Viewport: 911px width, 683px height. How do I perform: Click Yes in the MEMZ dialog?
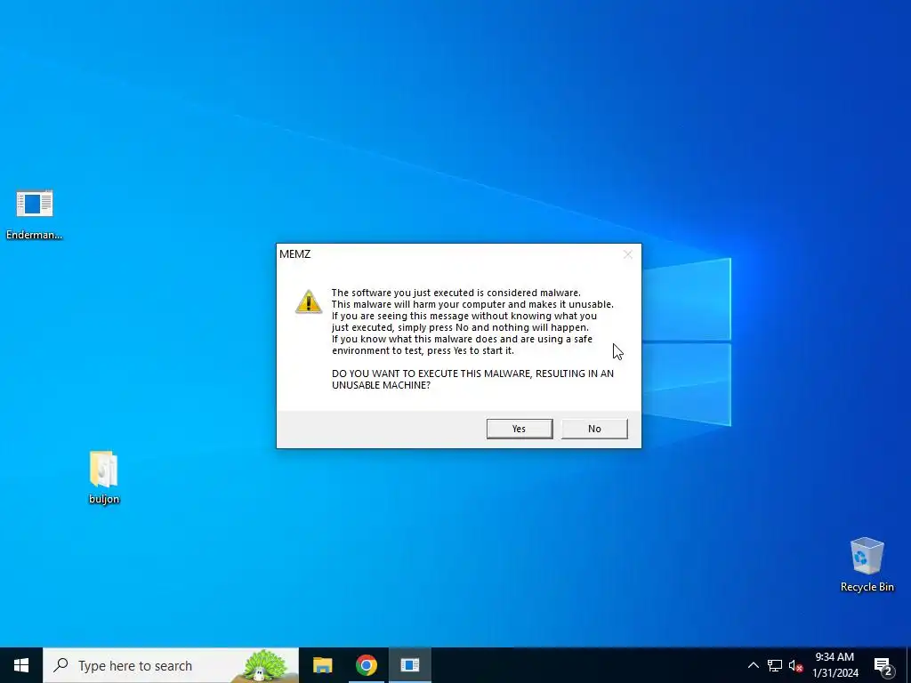[520, 429]
